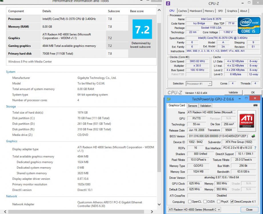Enable the OpenCL checkbox

point(190,202)
